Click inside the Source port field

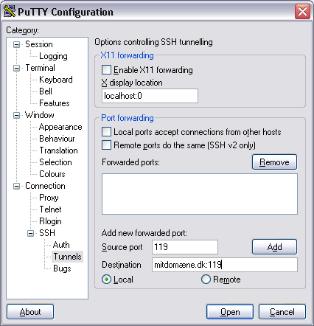point(185,247)
